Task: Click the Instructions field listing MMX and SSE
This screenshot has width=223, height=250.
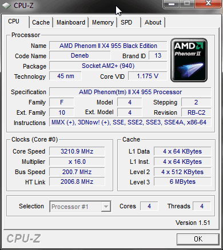Action: [x=130, y=122]
